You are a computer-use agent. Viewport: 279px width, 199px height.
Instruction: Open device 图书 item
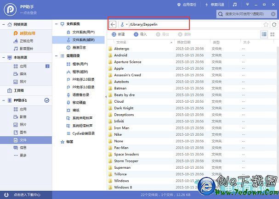click(x=20, y=132)
